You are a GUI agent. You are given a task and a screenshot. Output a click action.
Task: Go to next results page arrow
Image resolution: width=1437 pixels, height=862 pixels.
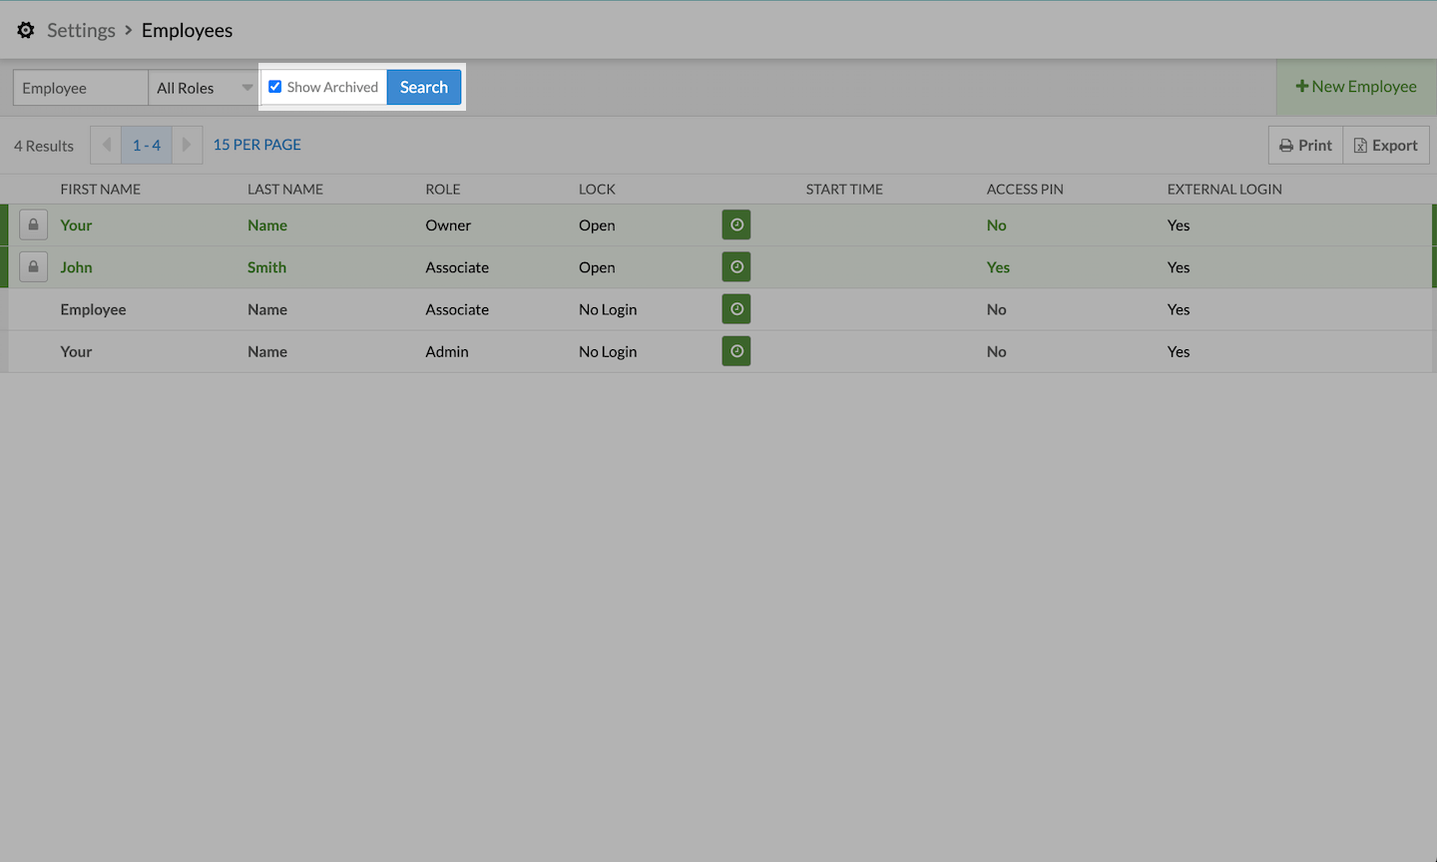pyautogui.click(x=187, y=145)
